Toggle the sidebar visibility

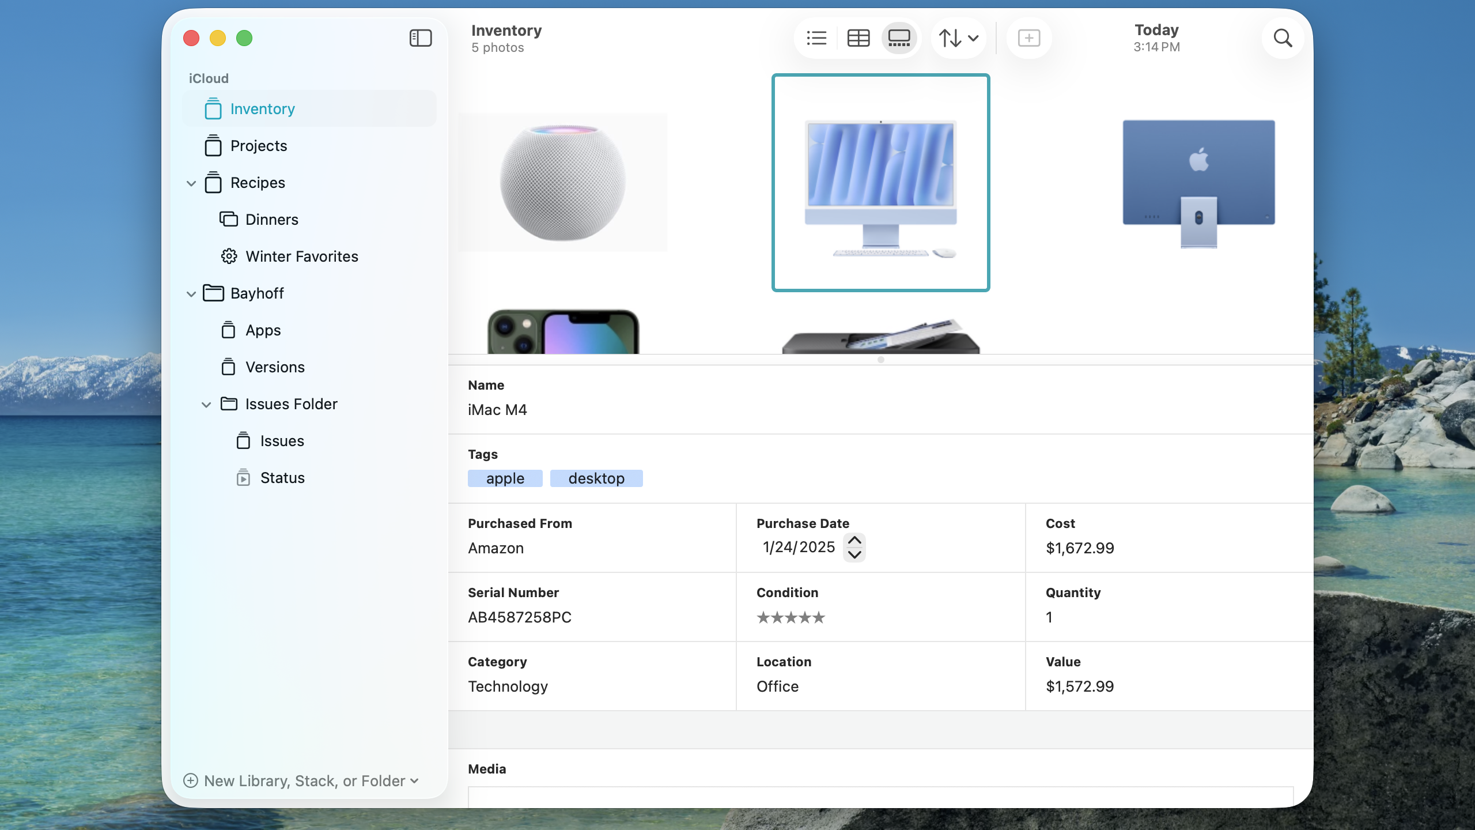(420, 38)
